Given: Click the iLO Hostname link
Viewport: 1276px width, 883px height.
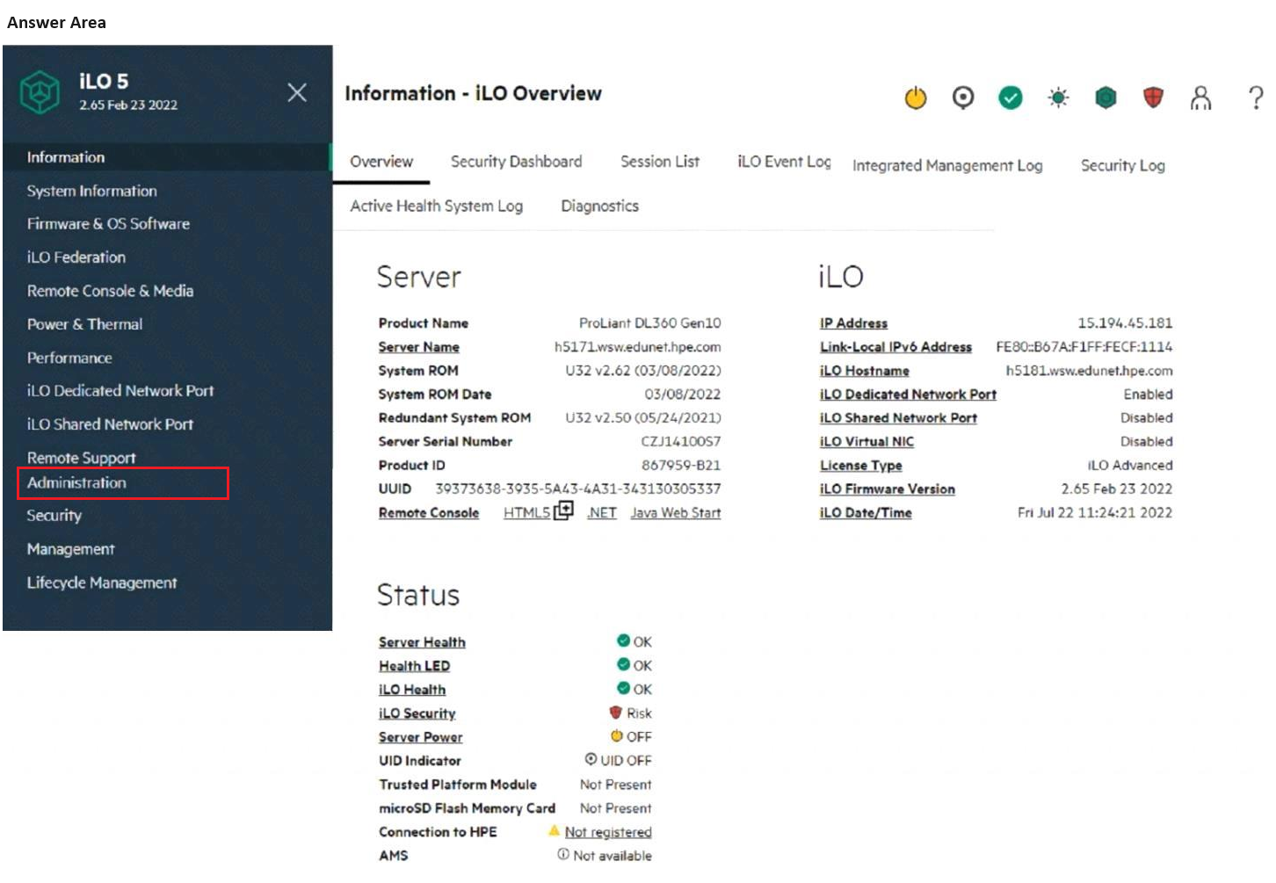Looking at the screenshot, I should click(x=865, y=371).
